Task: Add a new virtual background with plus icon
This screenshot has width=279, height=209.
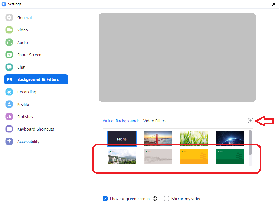Action: pyautogui.click(x=251, y=121)
